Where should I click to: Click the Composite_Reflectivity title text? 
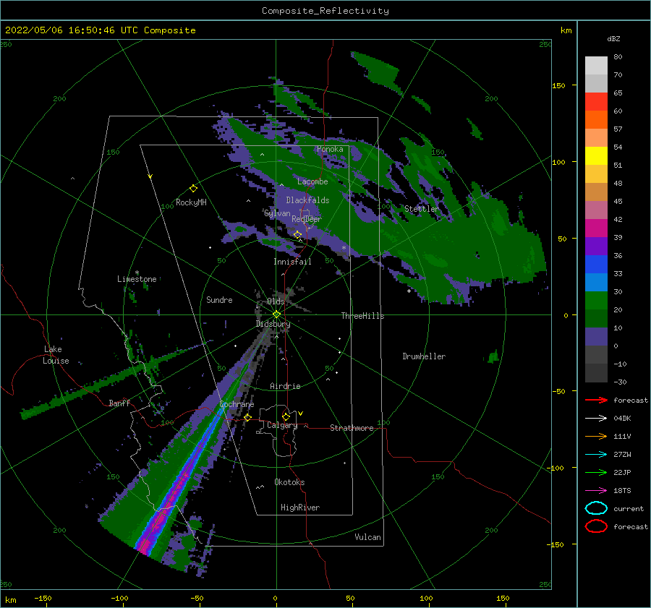tap(325, 11)
